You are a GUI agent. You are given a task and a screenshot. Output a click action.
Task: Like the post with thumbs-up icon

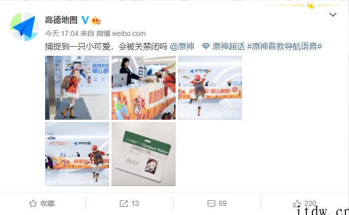(x=297, y=203)
